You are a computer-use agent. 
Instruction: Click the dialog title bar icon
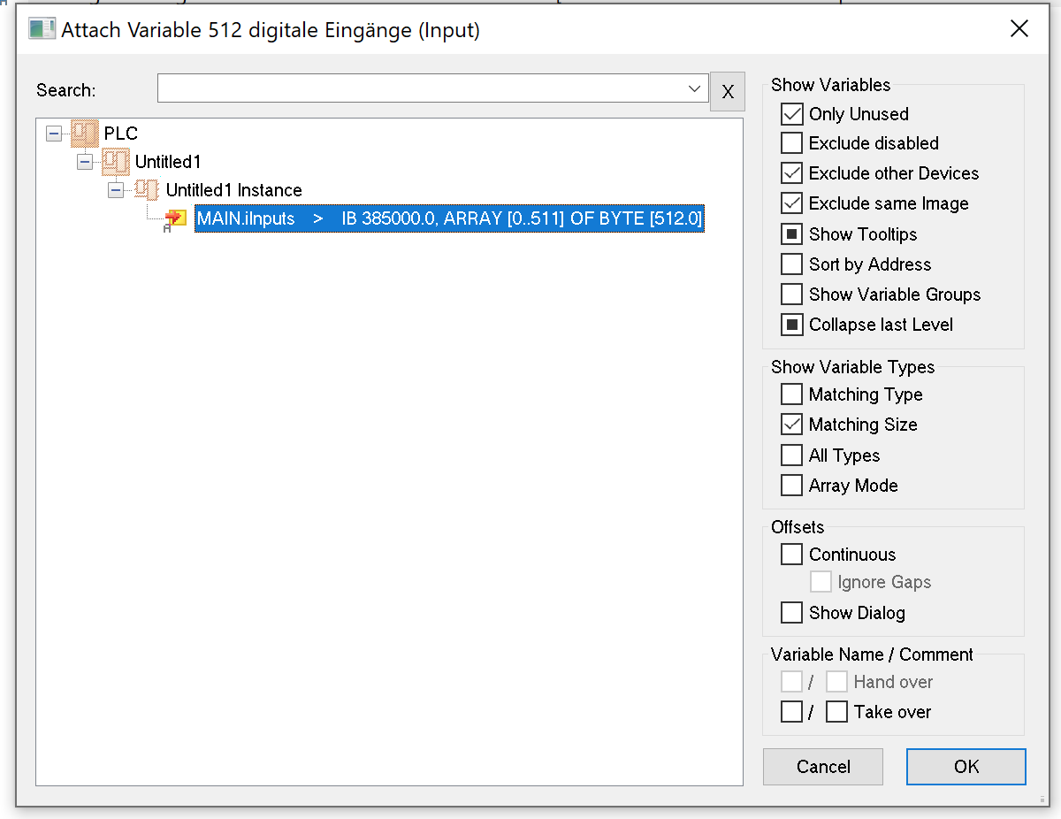42,29
